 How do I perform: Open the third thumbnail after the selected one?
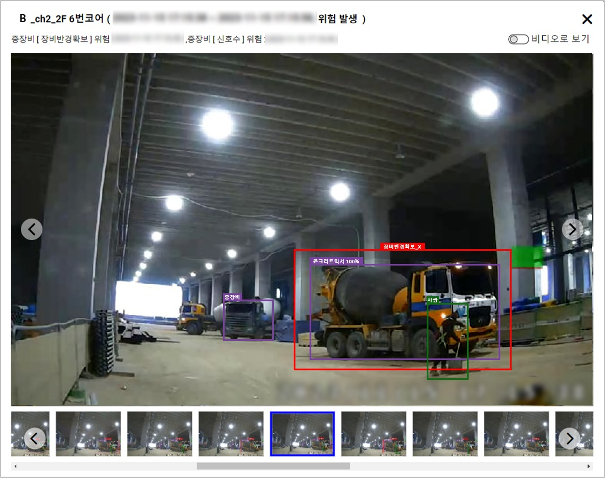pyautogui.click(x=516, y=434)
